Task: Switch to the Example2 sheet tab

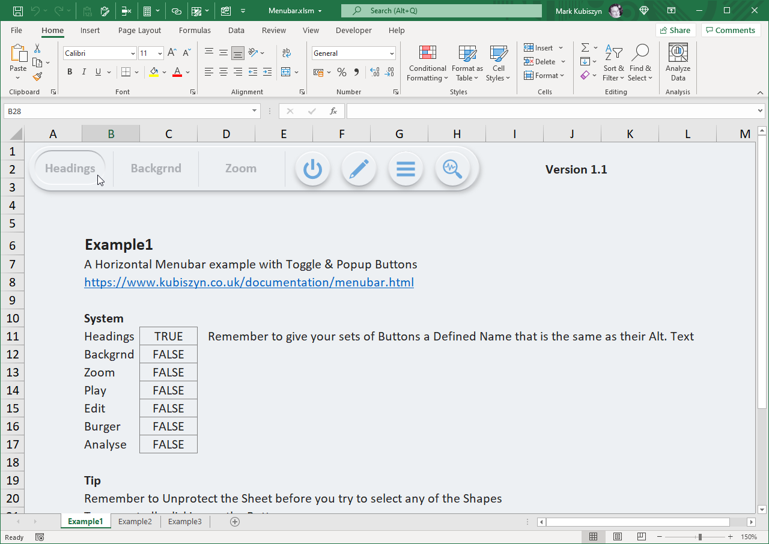Action: pyautogui.click(x=135, y=521)
